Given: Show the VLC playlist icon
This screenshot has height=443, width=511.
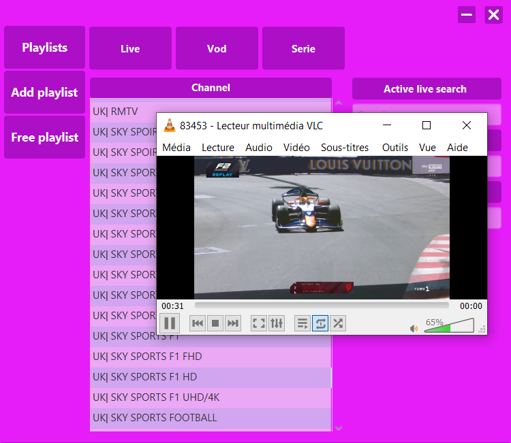Looking at the screenshot, I should (303, 323).
